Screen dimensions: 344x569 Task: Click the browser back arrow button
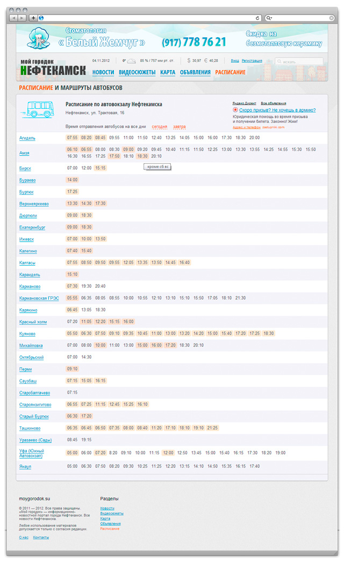13,18
